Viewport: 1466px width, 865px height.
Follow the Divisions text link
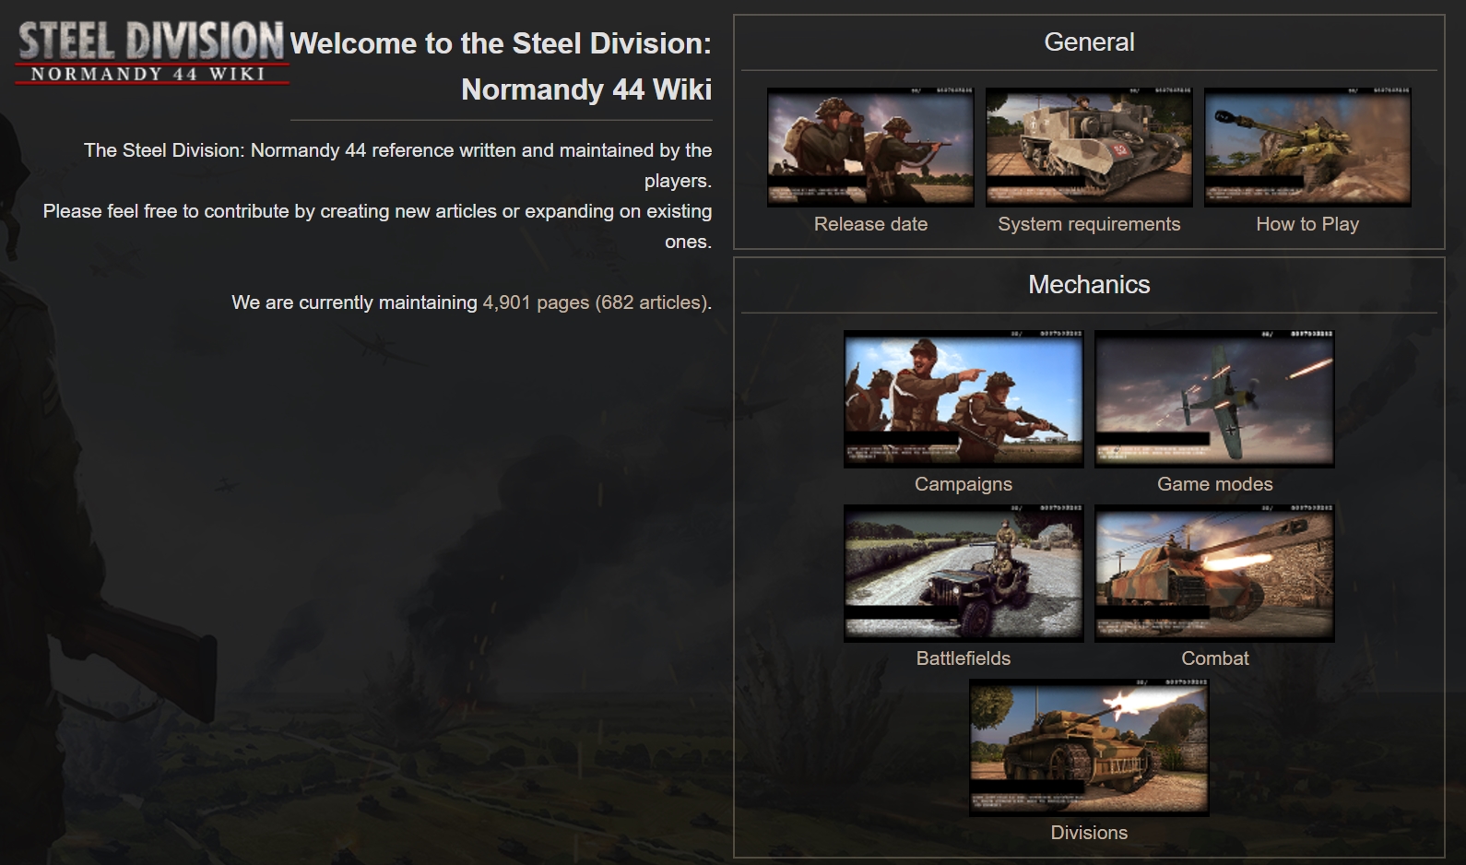click(x=1089, y=833)
